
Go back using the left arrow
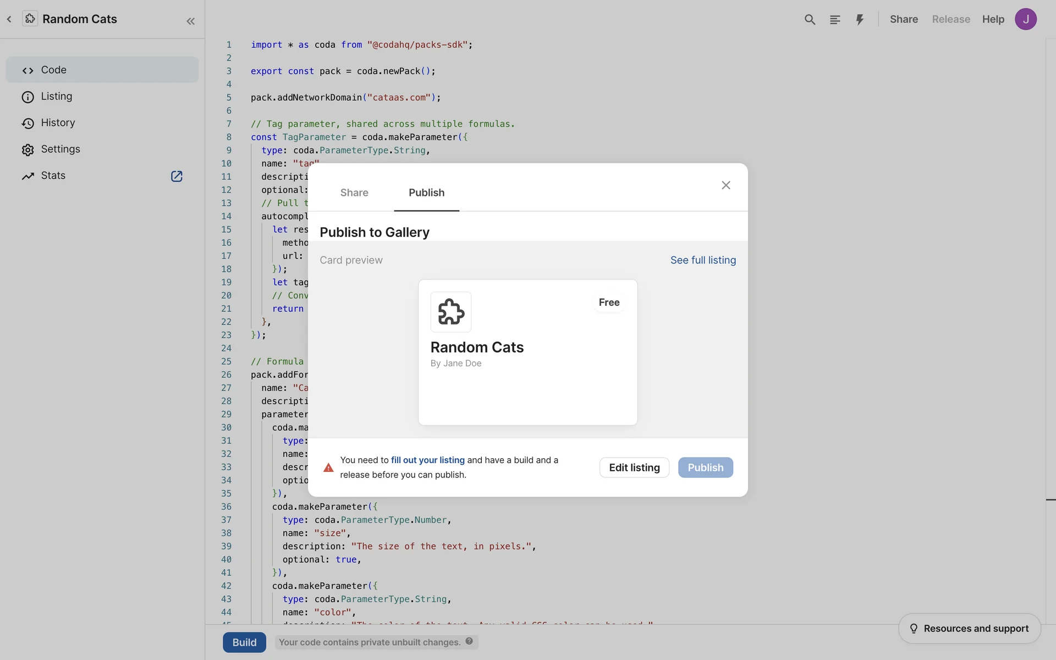[9, 19]
